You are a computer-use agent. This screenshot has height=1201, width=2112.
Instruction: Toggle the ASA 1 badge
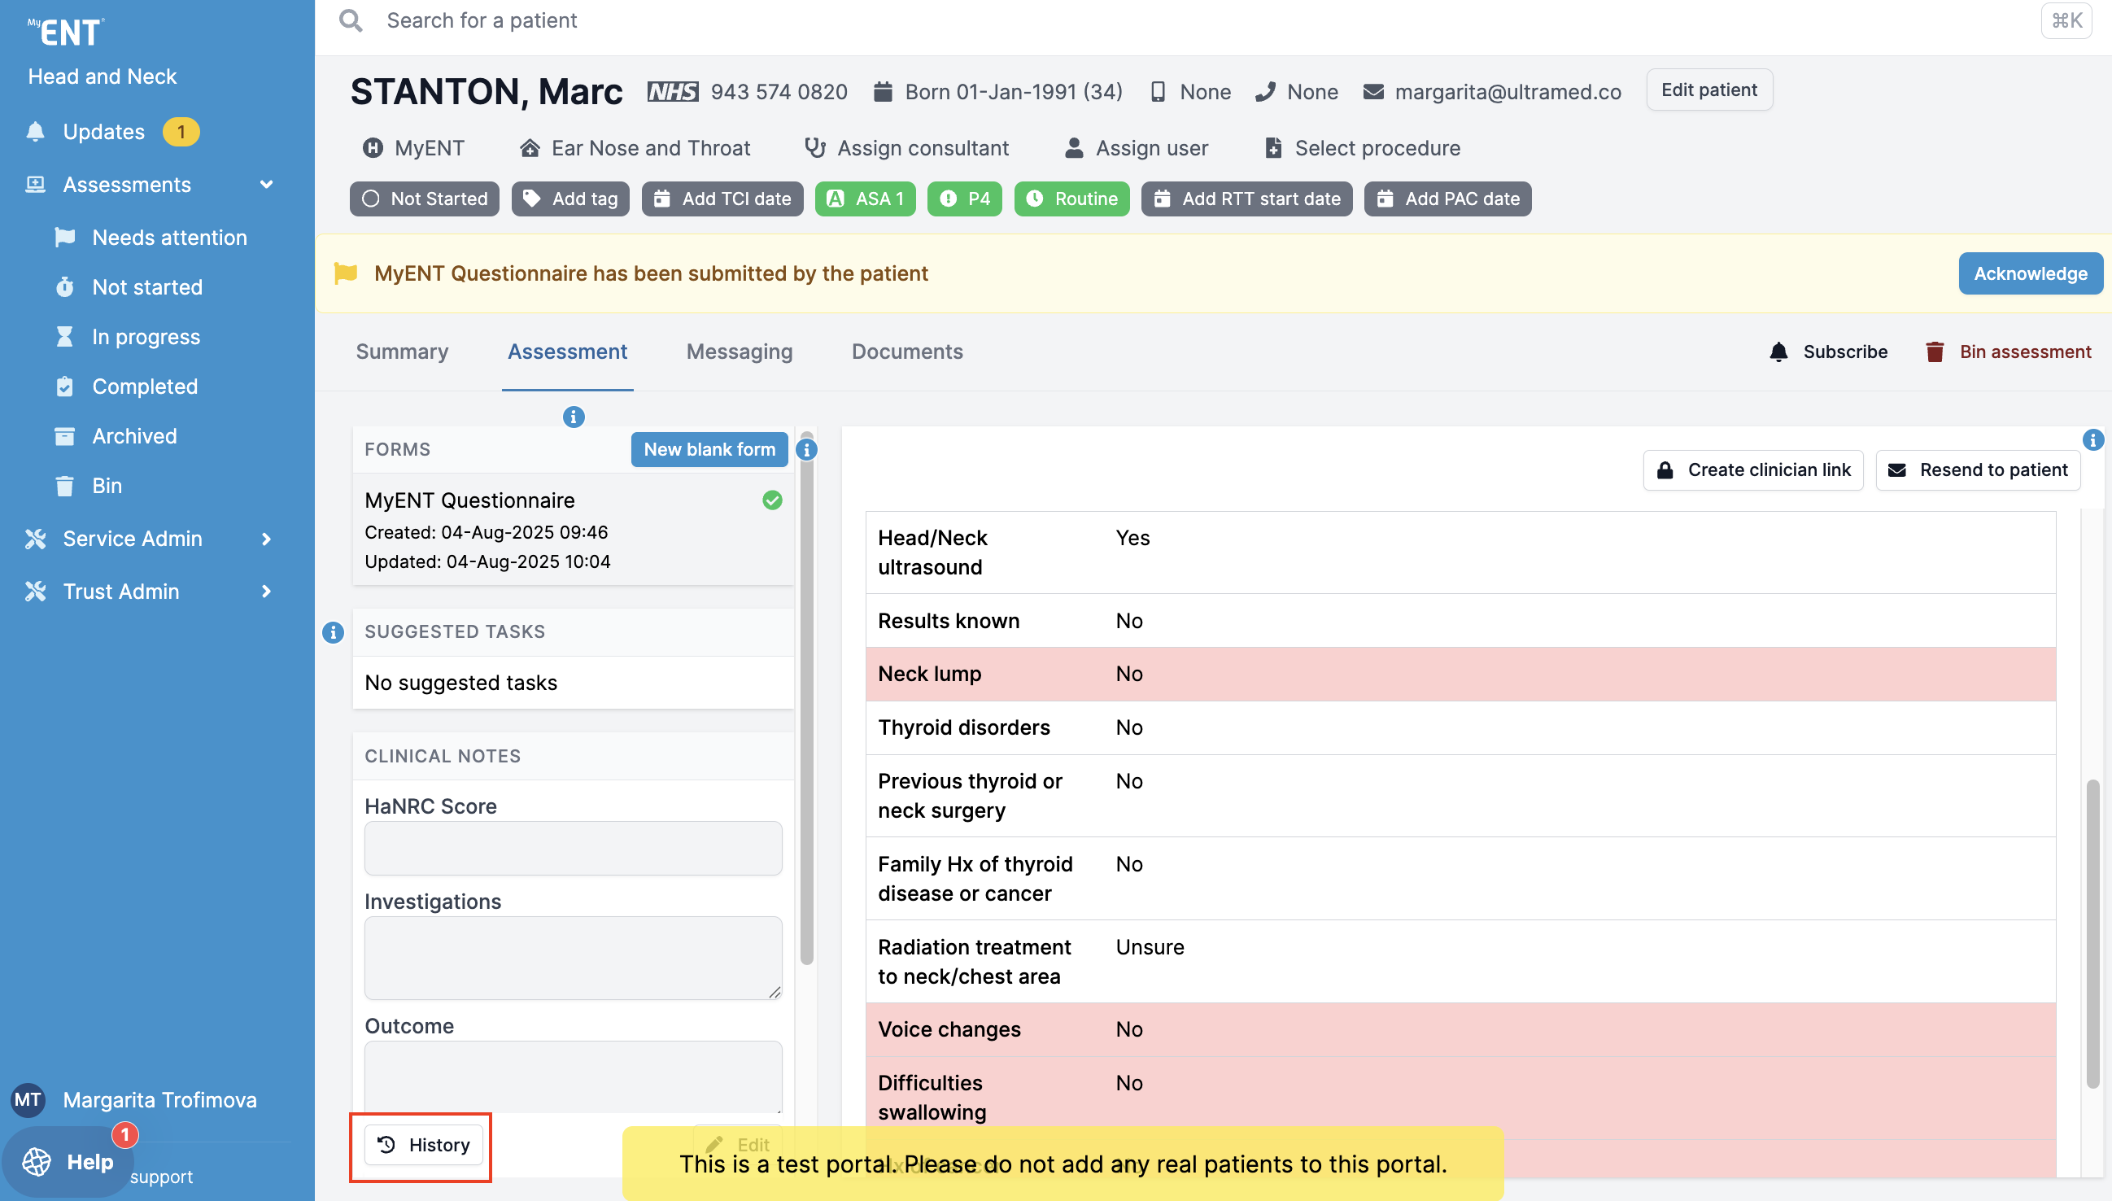tap(865, 199)
